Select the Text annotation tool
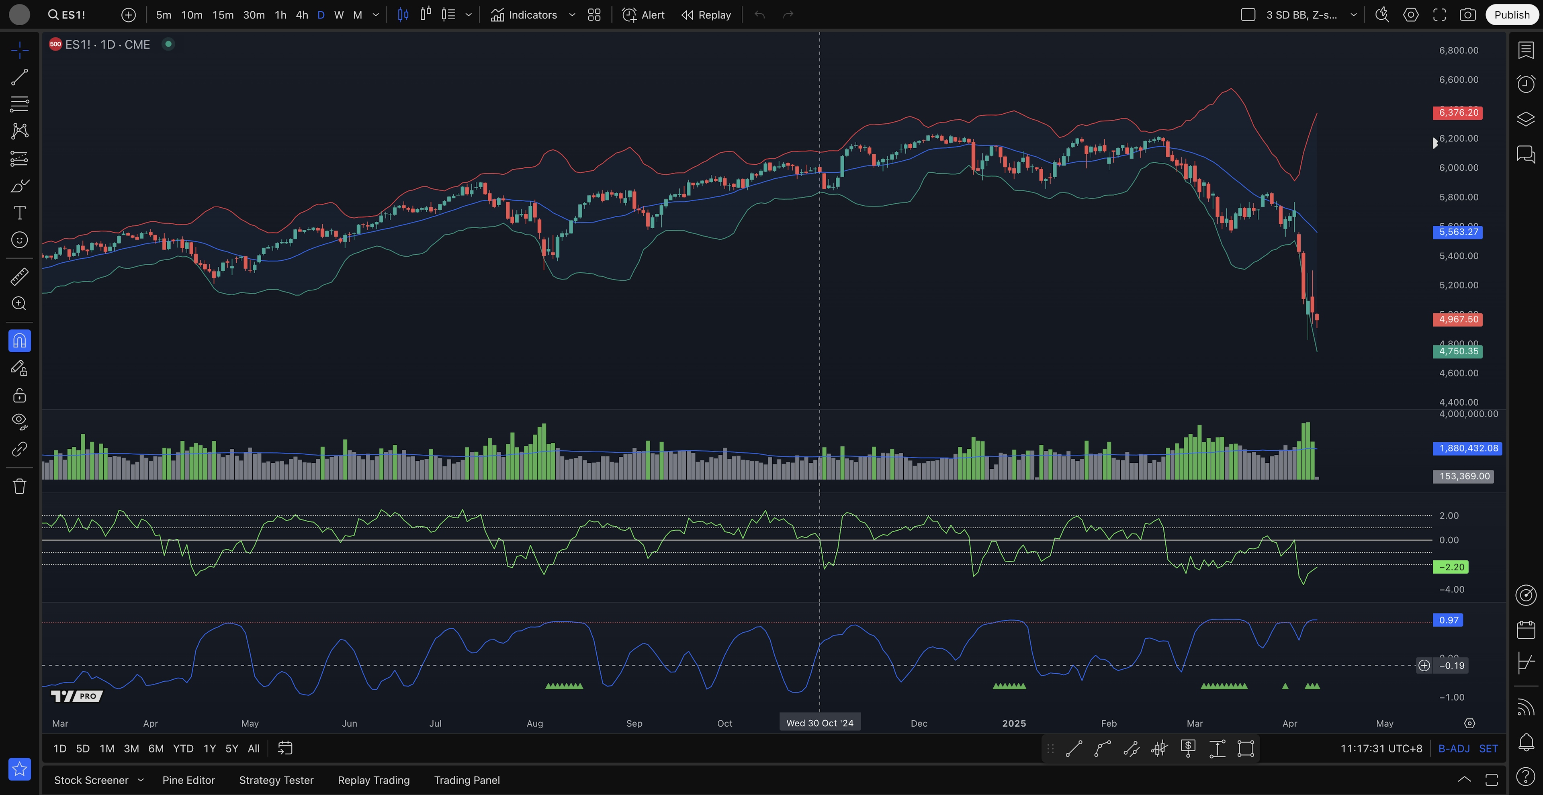 pyautogui.click(x=19, y=213)
